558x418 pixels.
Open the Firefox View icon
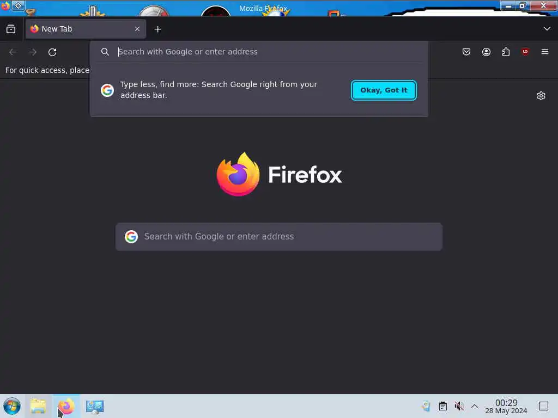11,29
